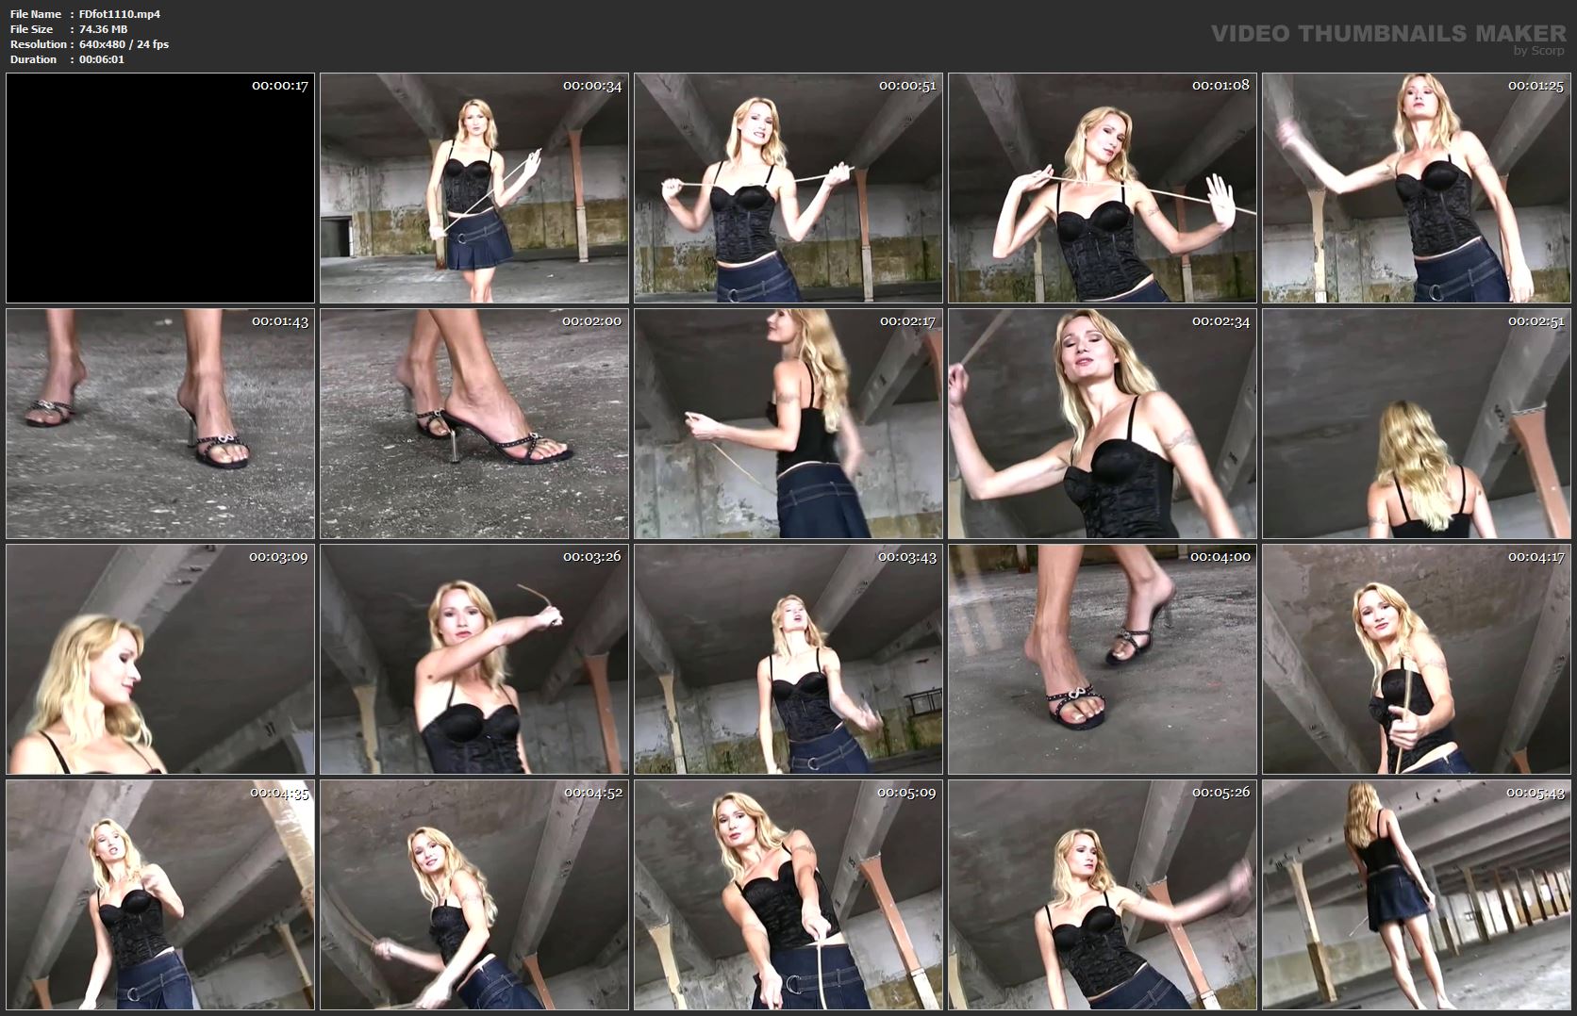
Task: Click the resolution value 640x480 / 24 fps
Action: (124, 44)
